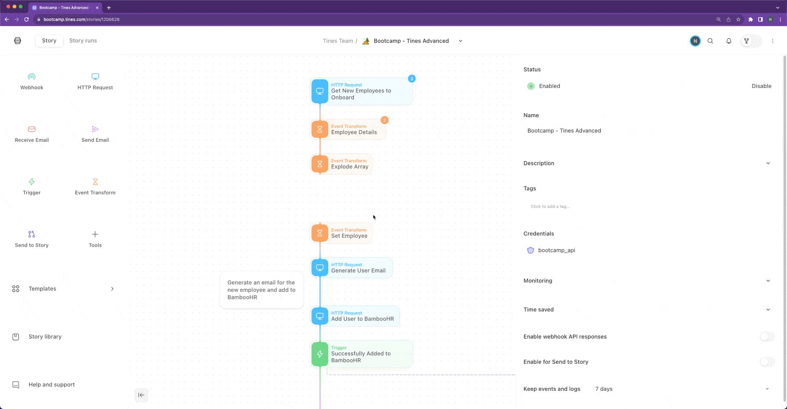Click the Disable status button
Screen dimensions: 787x409
tap(761, 86)
